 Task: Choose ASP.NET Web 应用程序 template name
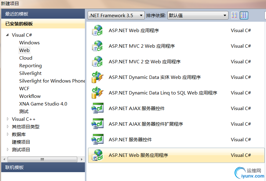coord(134,30)
